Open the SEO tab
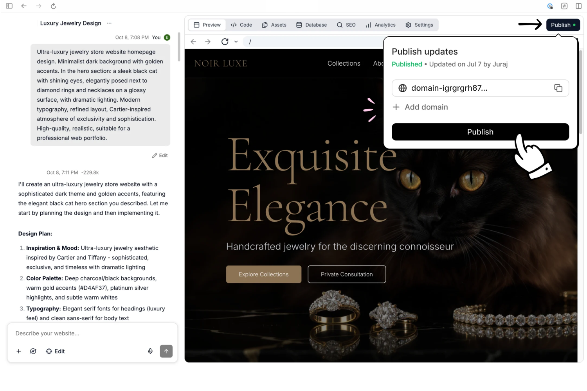587x391 pixels. click(346, 25)
